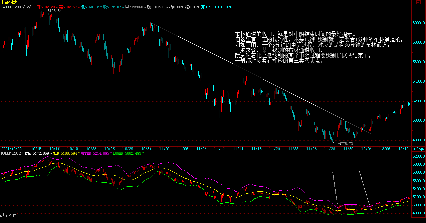Select the 1A0001 index code label
The width and height of the screenshot is (426, 223).
tap(7, 7)
